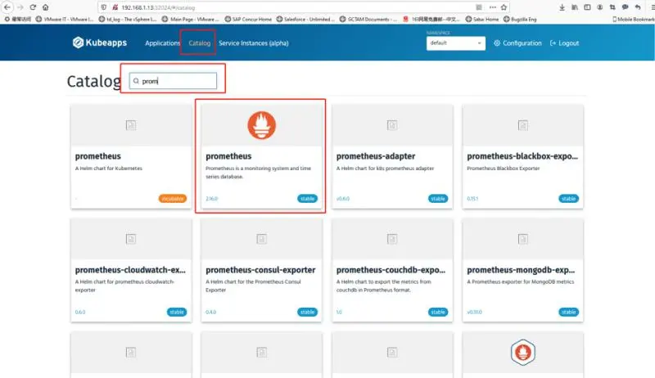This screenshot has width=655, height=378.
Task: Open the GCTAM Documents bookmark
Action: click(x=368, y=19)
